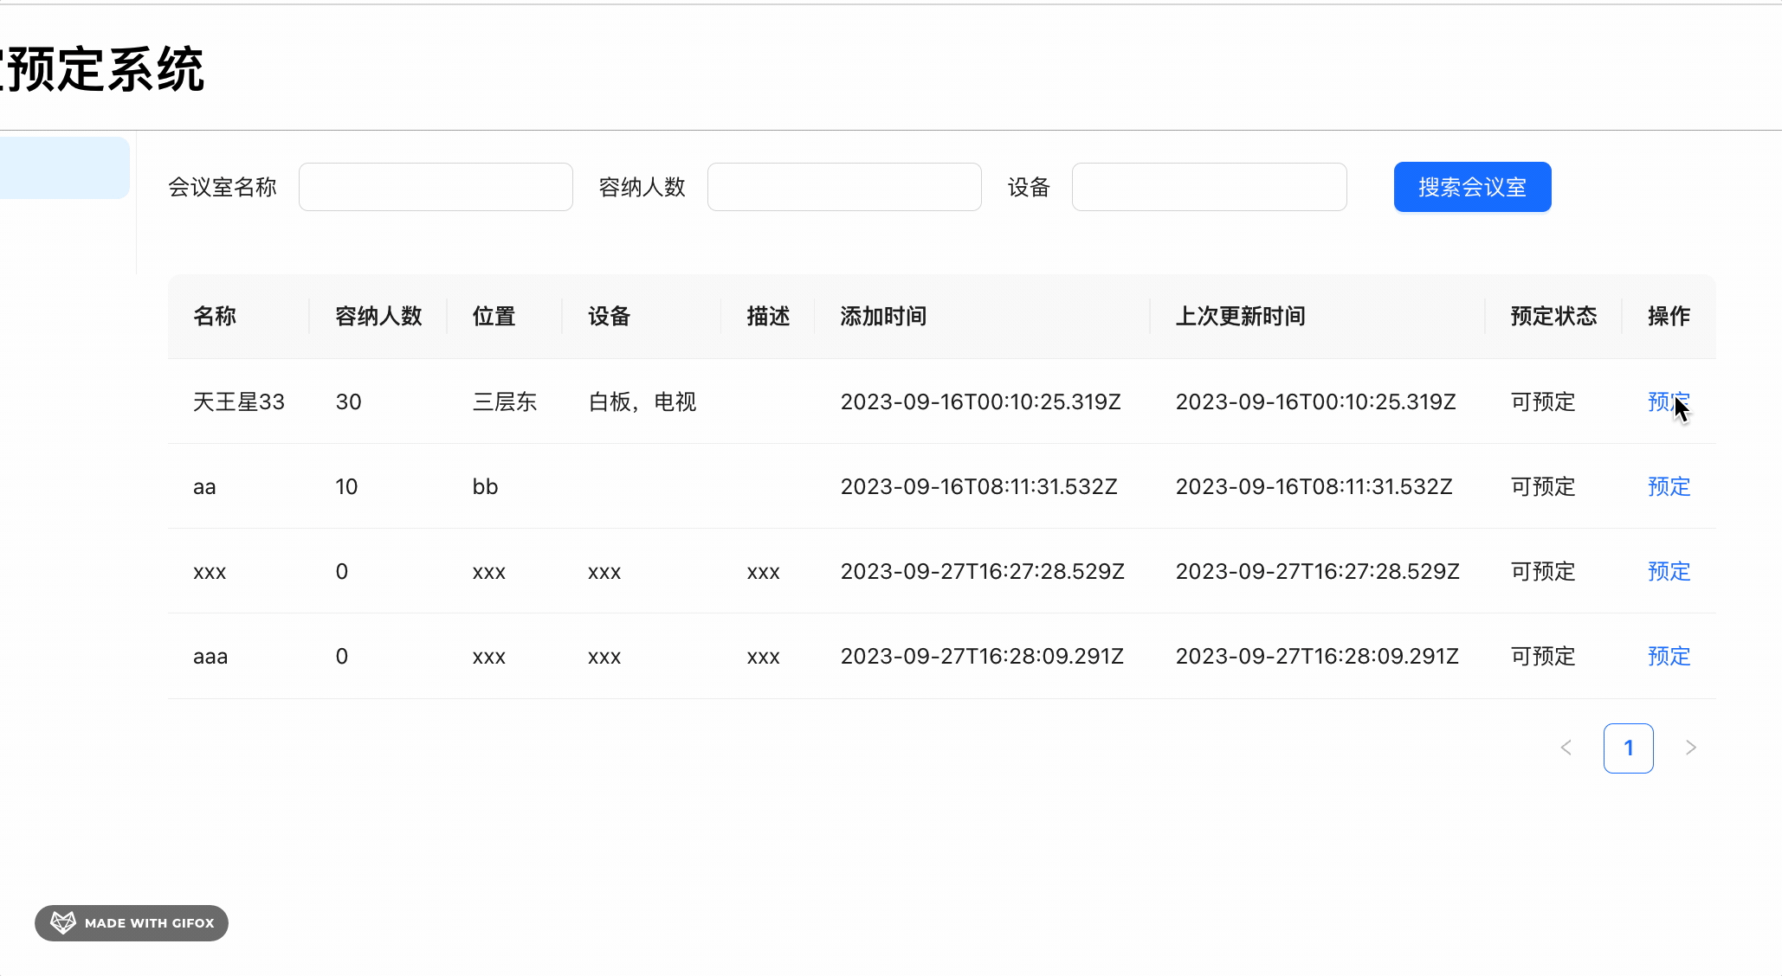The image size is (1782, 976).
Task: Focus the 容纳人数 input field
Action: coord(844,187)
